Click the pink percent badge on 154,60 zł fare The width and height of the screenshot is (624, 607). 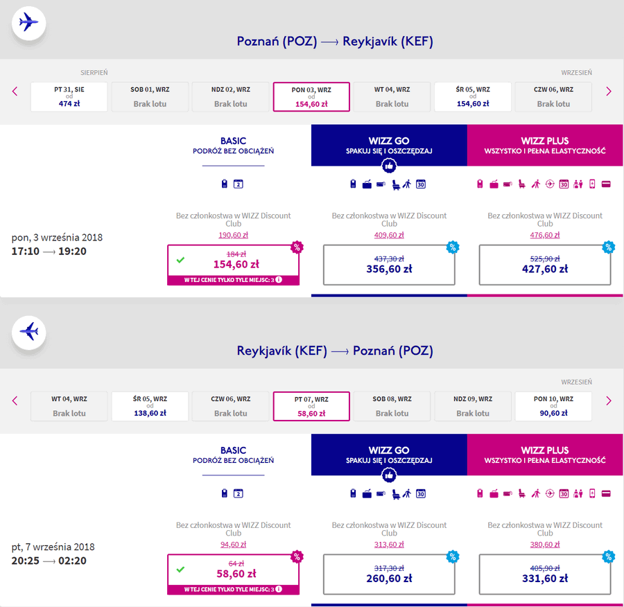297,247
